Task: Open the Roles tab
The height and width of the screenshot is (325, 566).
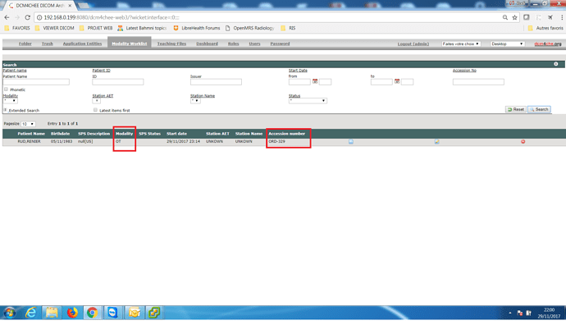Action: click(233, 43)
